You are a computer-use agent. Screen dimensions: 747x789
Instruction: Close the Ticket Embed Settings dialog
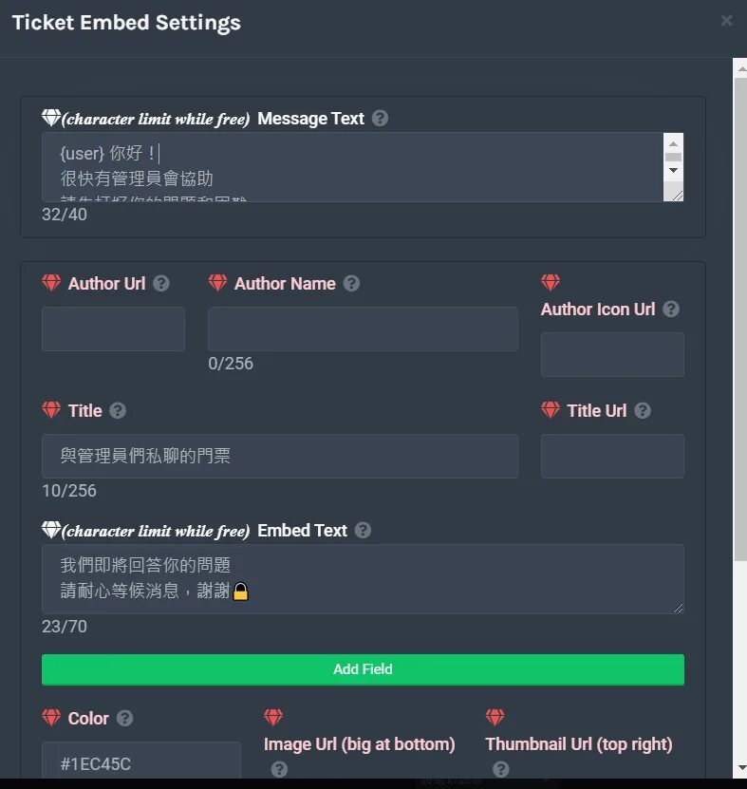point(726,20)
